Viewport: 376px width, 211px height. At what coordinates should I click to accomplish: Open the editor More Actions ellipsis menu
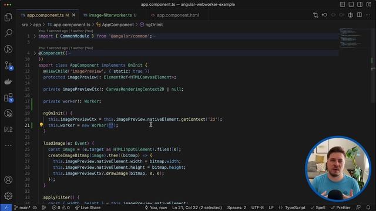click(x=368, y=15)
